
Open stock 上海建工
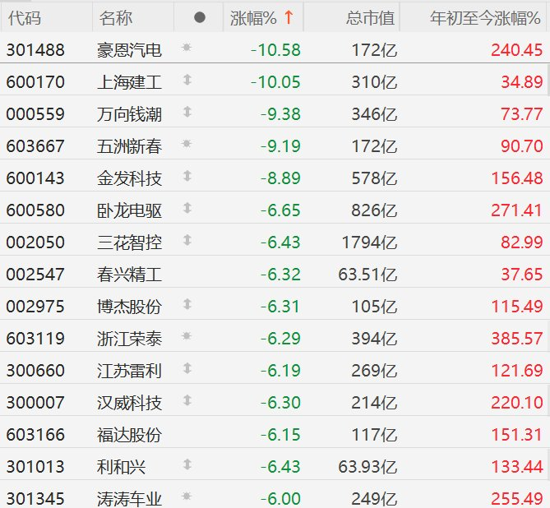point(129,82)
